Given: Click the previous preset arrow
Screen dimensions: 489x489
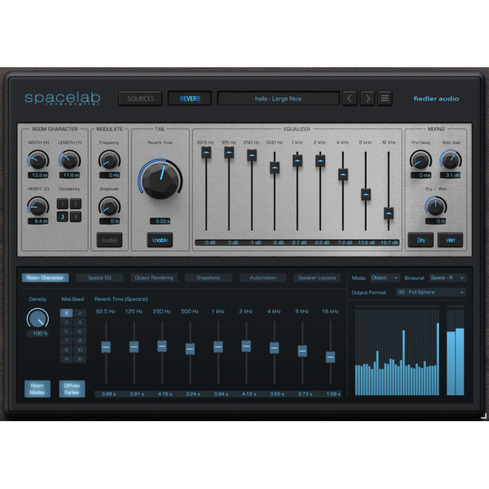Looking at the screenshot, I should point(350,98).
